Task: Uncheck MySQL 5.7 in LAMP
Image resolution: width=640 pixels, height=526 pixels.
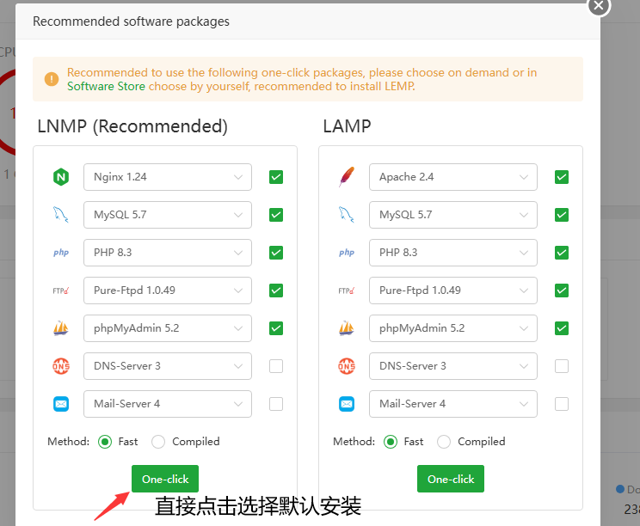Action: [x=562, y=215]
